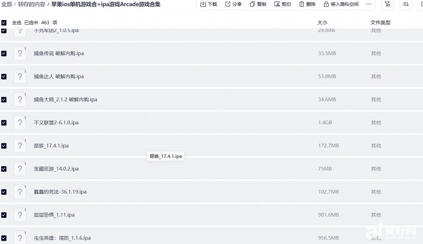Image resolution: width=423 pixels, height=244 pixels.
Task: Click the file icon for 宝藏巡游_14.0.2.ipa
Action: 20,169
